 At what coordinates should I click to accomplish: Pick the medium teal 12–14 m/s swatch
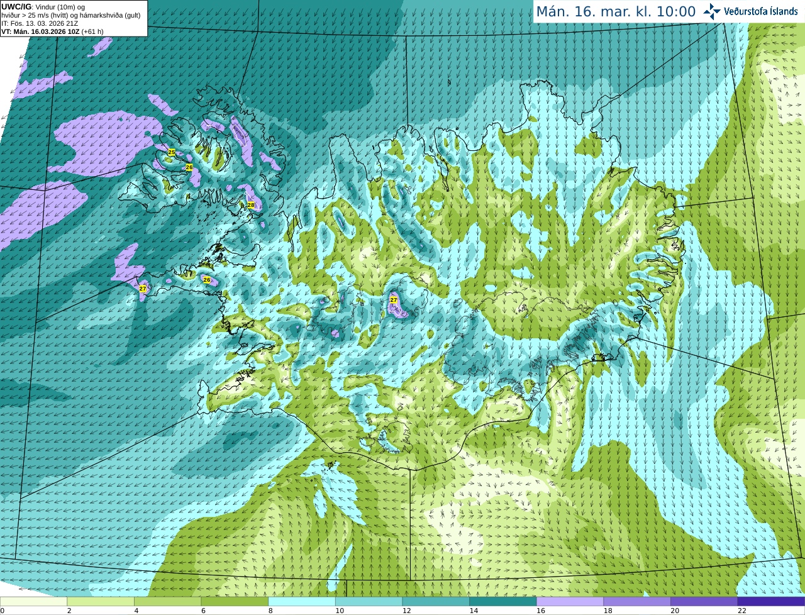(436, 601)
